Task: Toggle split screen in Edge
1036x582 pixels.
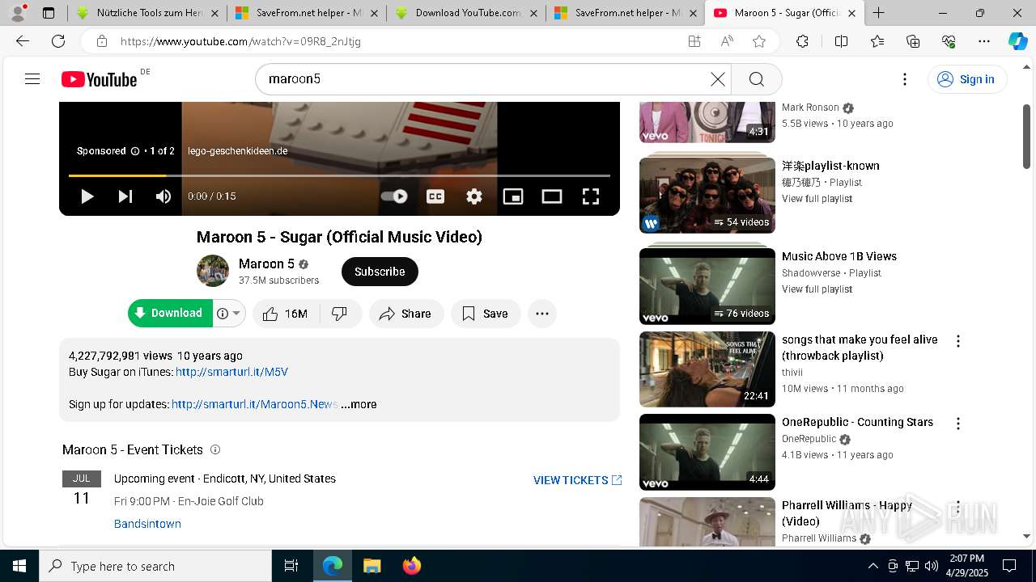Action: click(x=841, y=41)
